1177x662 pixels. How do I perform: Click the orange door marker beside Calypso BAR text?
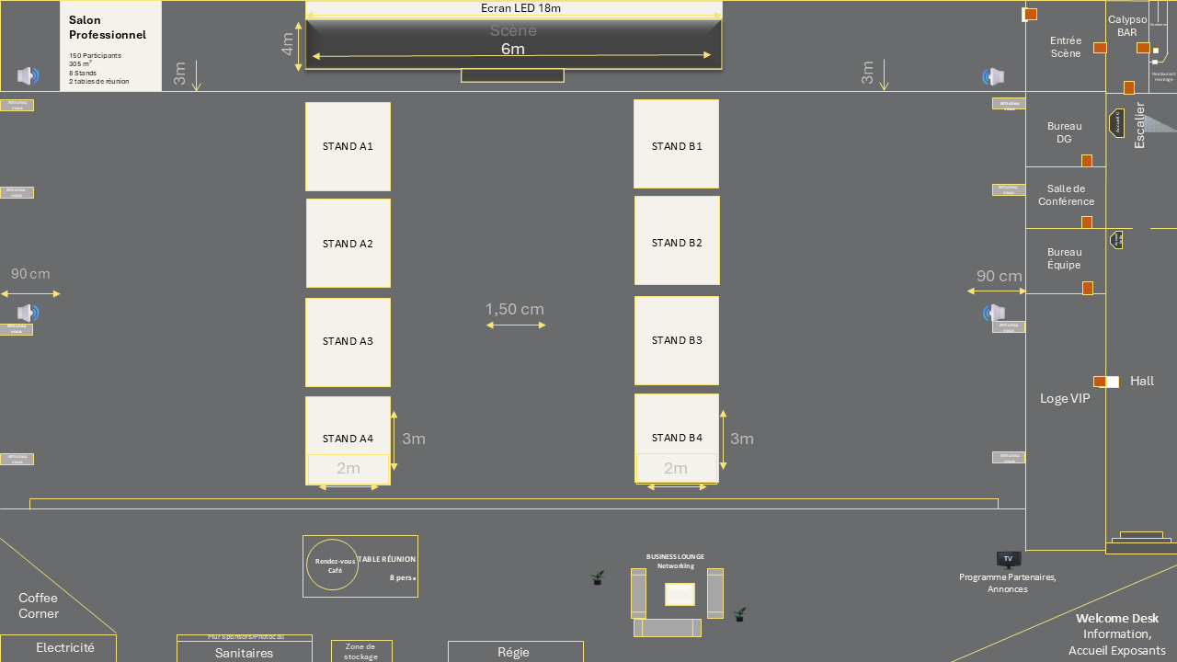pyautogui.click(x=1143, y=48)
